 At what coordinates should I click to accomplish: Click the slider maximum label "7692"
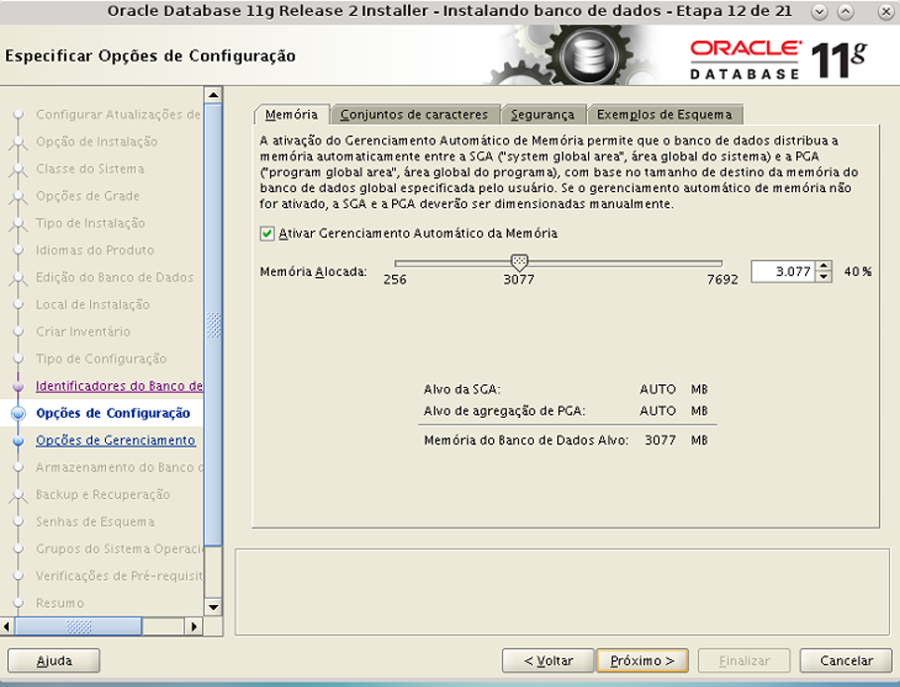[x=723, y=279]
